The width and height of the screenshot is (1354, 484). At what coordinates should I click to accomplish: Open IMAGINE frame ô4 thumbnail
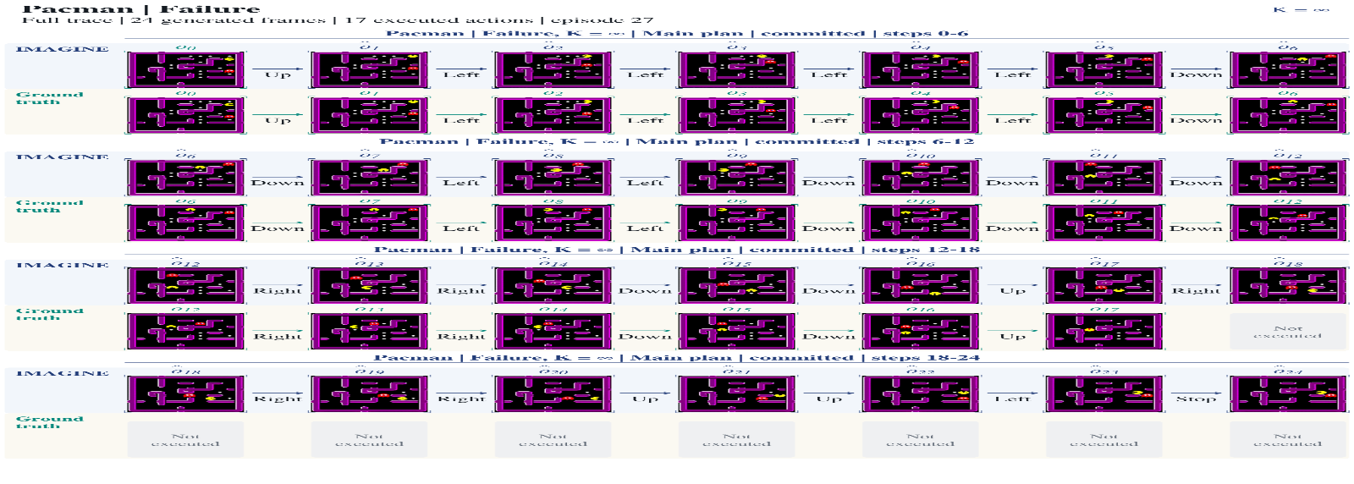pos(921,69)
